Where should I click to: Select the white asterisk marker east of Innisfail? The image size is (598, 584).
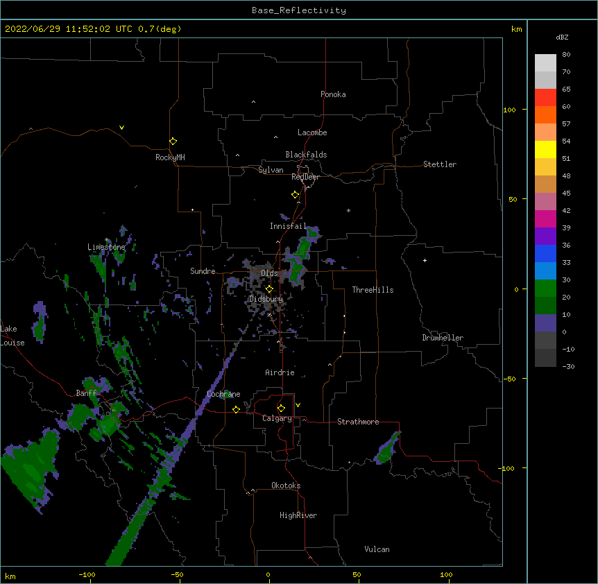click(348, 210)
